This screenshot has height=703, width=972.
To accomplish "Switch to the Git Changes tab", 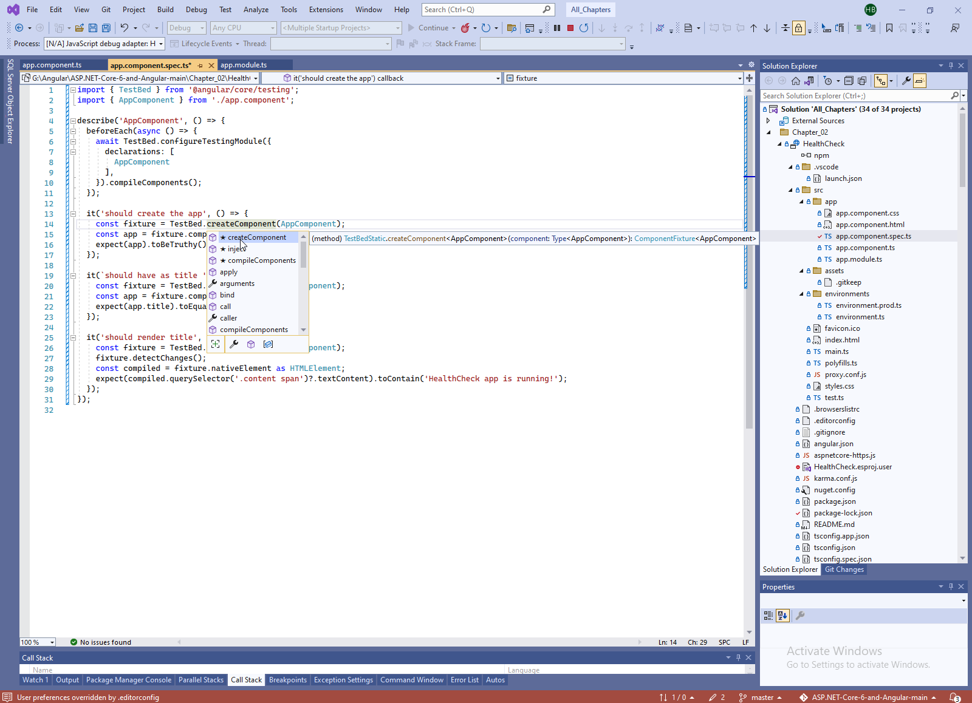I will [x=844, y=569].
